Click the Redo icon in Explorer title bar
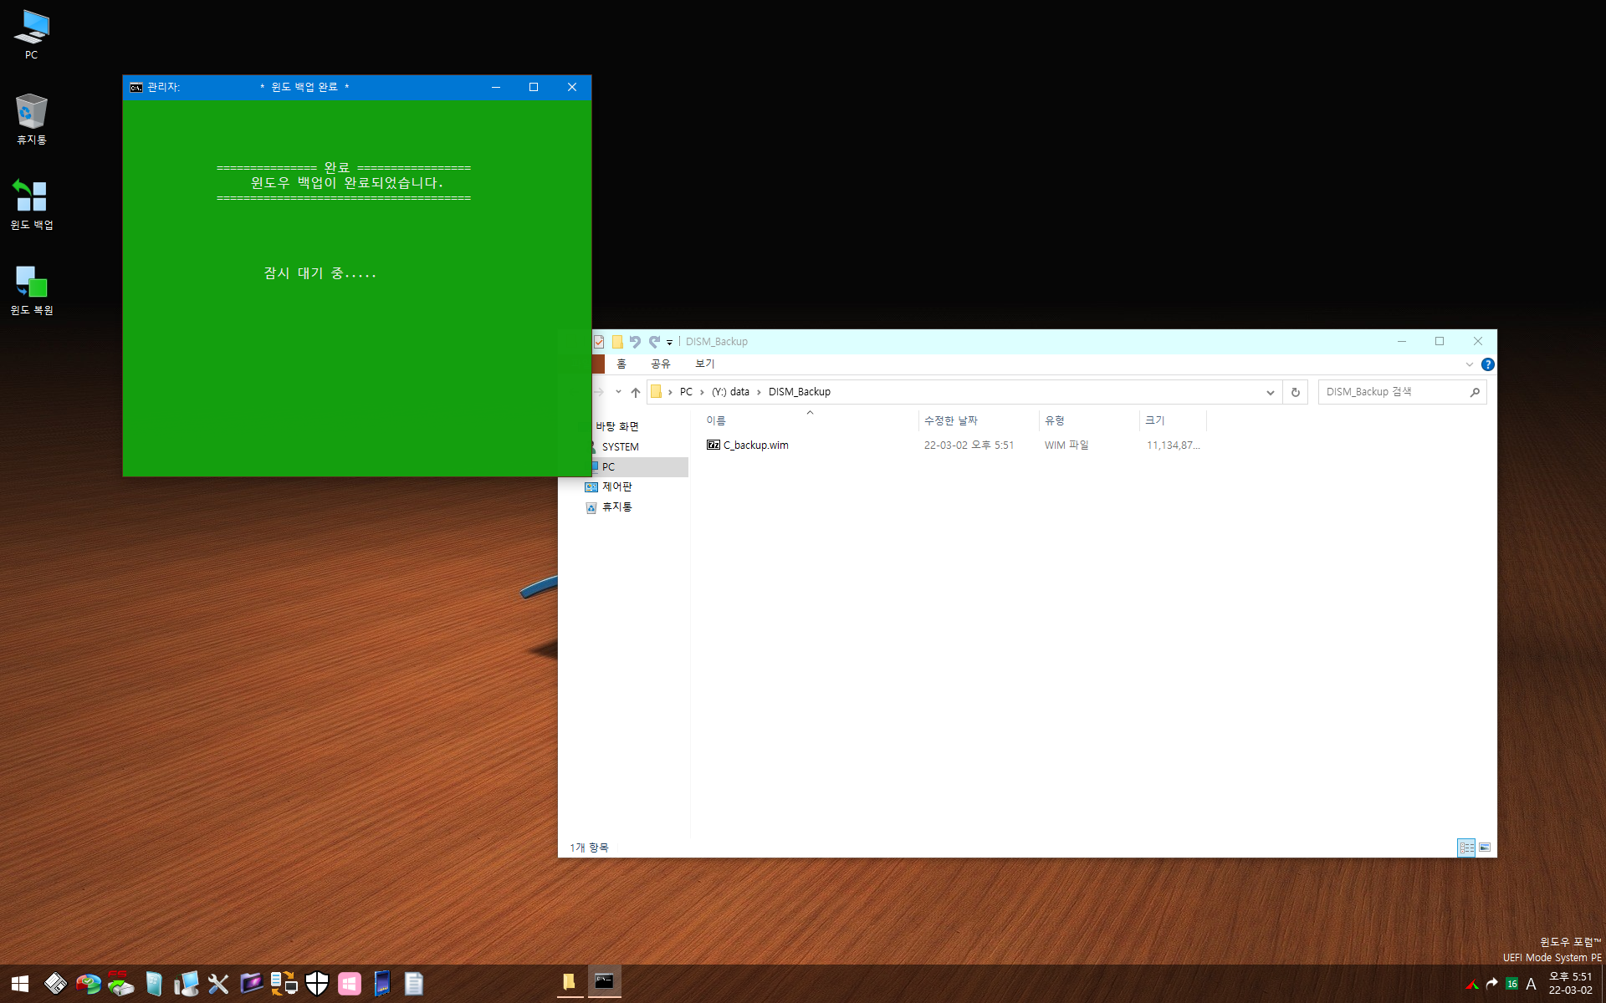This screenshot has width=1606, height=1003. point(655,342)
